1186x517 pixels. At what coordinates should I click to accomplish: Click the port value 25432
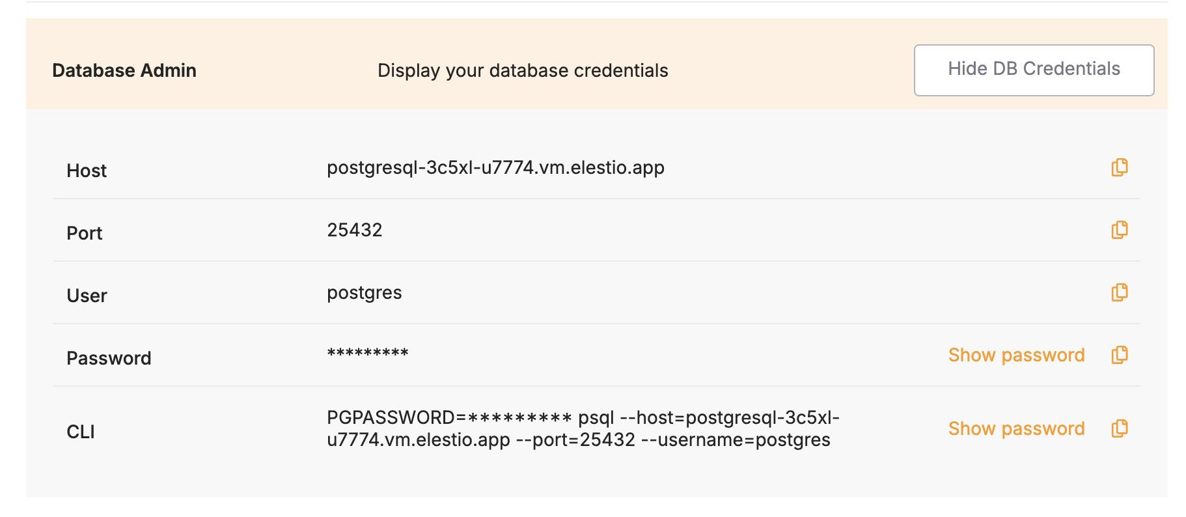point(355,230)
